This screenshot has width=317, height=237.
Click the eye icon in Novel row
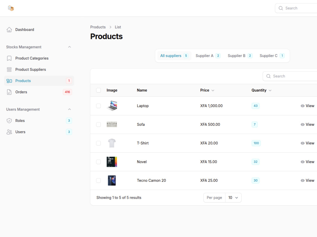pos(302,162)
